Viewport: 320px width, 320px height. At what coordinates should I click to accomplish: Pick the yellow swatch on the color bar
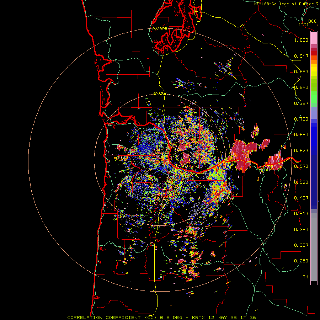click(314, 70)
